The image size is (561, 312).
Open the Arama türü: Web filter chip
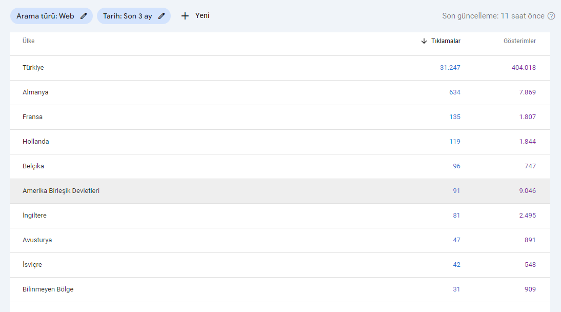tap(51, 16)
